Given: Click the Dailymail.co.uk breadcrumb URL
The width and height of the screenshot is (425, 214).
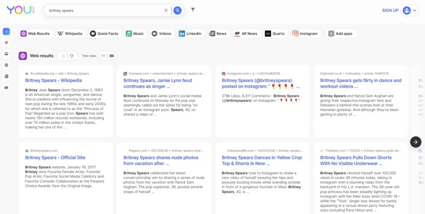Looking at the screenshot, I should click(354, 74).
